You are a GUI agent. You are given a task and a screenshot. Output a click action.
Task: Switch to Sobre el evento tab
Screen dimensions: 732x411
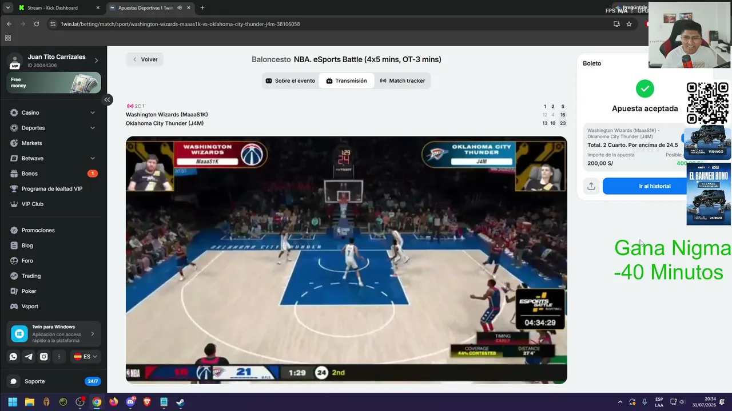tap(291, 81)
